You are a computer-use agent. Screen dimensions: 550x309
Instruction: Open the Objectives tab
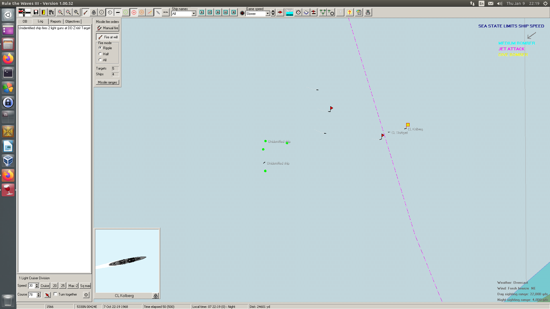72,21
